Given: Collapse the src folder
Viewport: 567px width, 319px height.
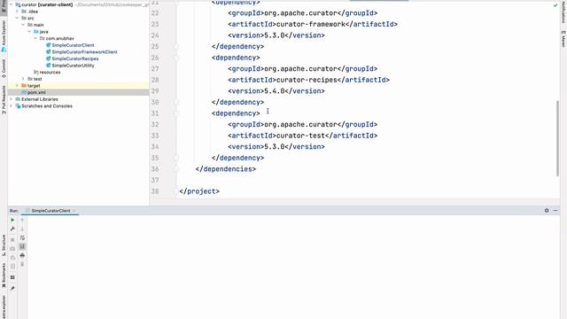Looking at the screenshot, I should tap(17, 18).
